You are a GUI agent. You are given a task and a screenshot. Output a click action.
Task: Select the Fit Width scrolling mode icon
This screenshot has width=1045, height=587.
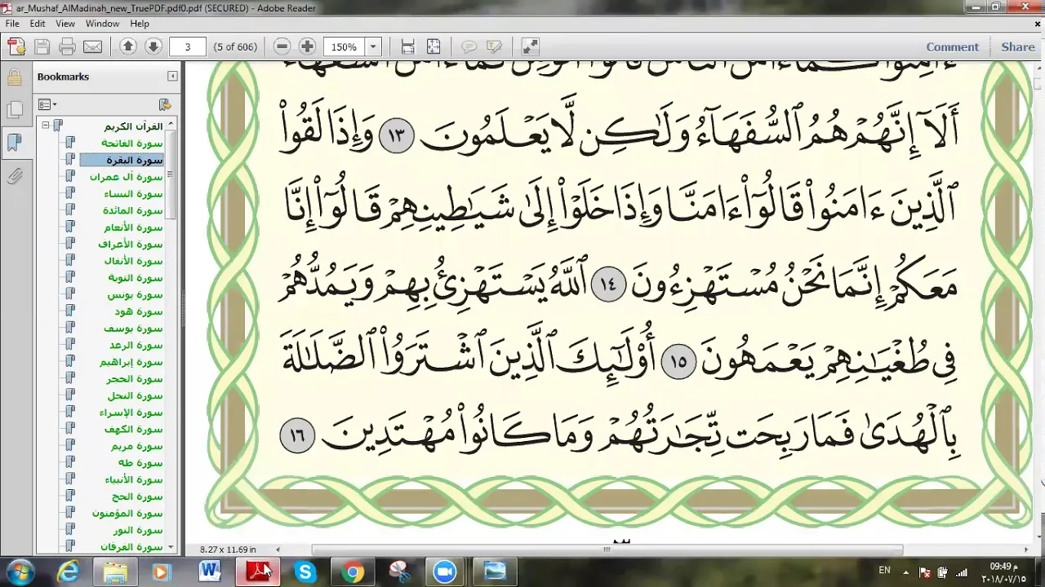point(408,46)
